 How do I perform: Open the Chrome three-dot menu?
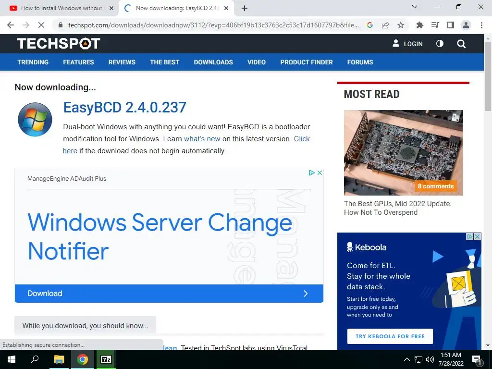click(x=481, y=25)
